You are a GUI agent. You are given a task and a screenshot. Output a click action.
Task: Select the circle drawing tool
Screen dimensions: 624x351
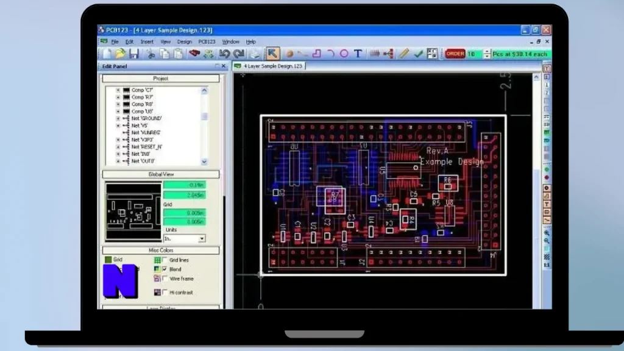[344, 54]
